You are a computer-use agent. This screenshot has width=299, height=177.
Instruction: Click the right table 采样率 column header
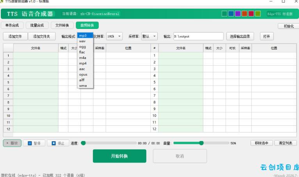245,48
